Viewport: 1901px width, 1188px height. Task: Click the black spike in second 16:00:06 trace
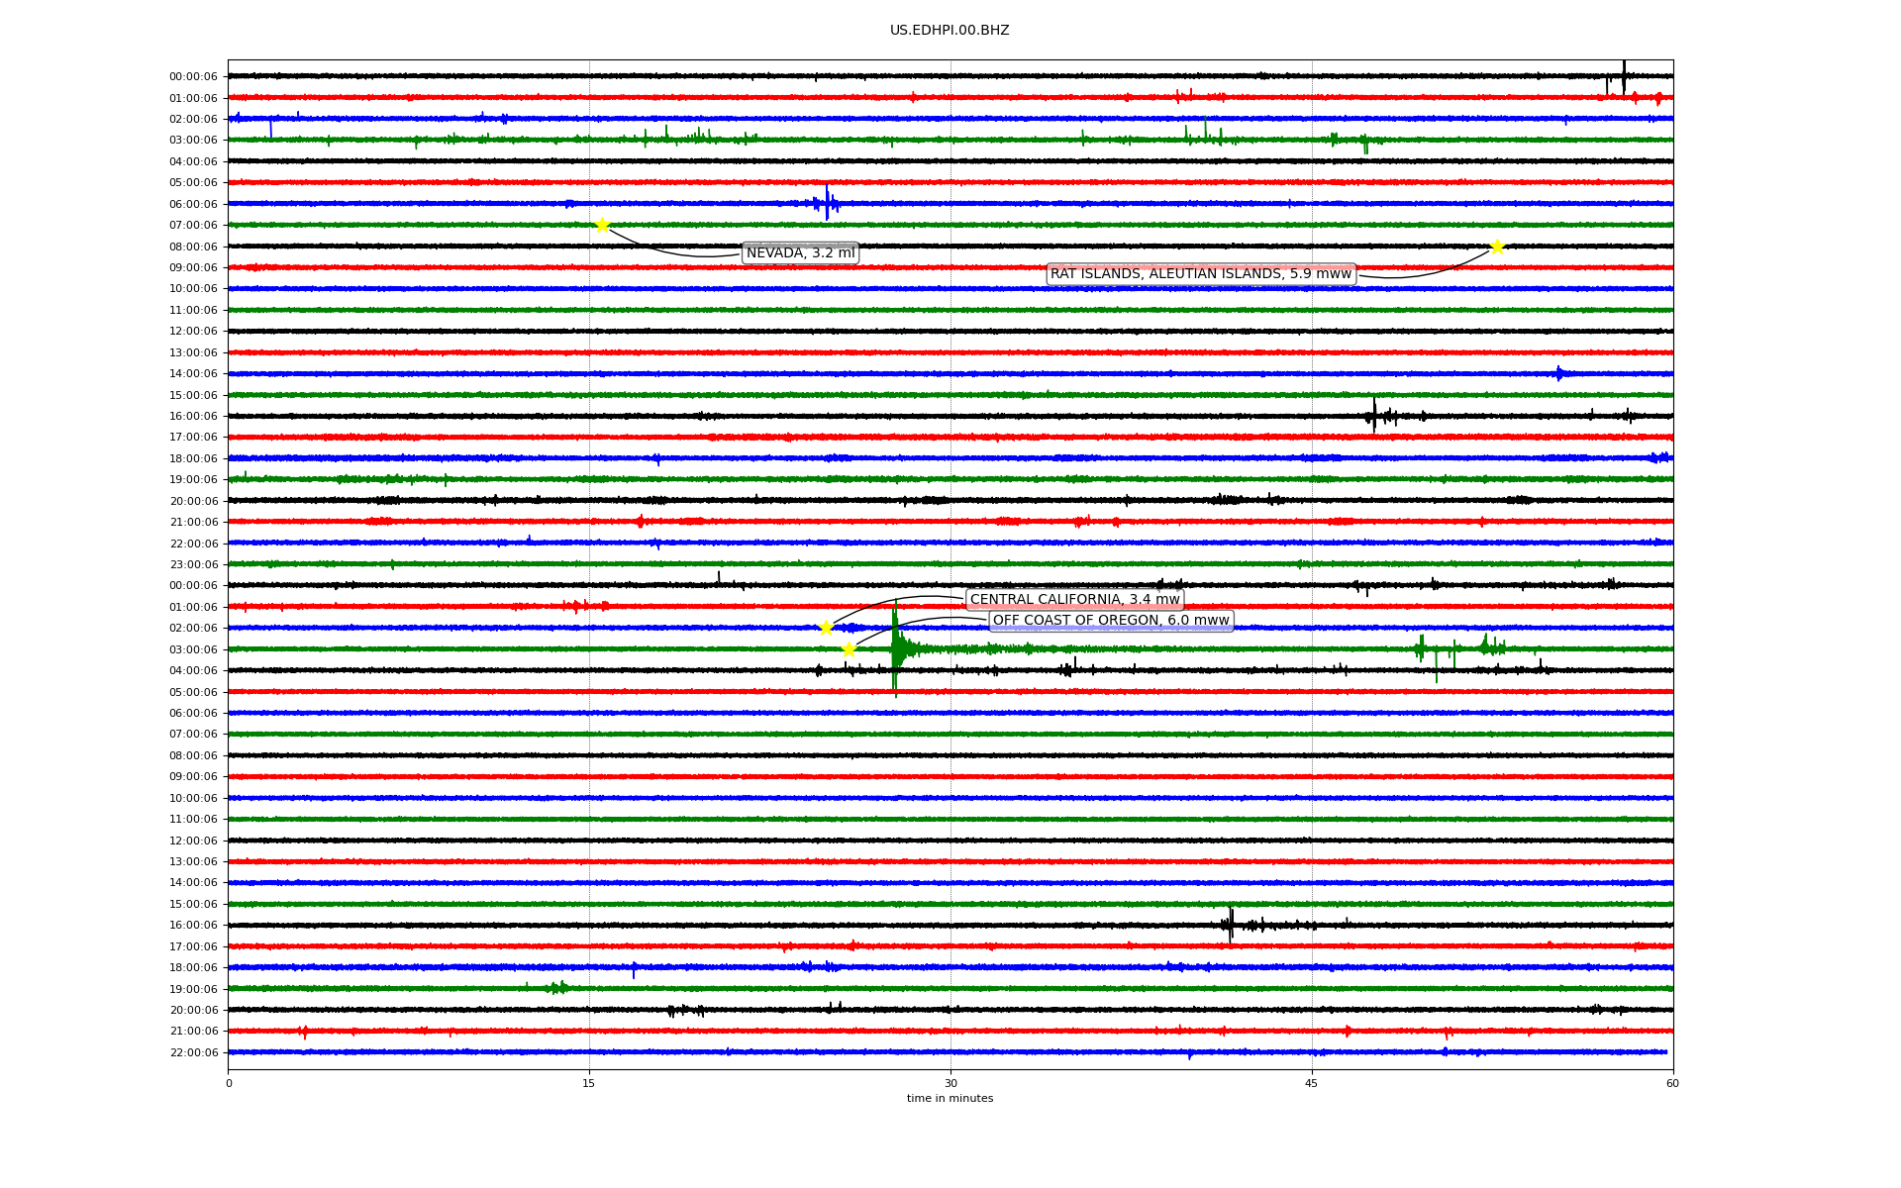pos(1231,925)
